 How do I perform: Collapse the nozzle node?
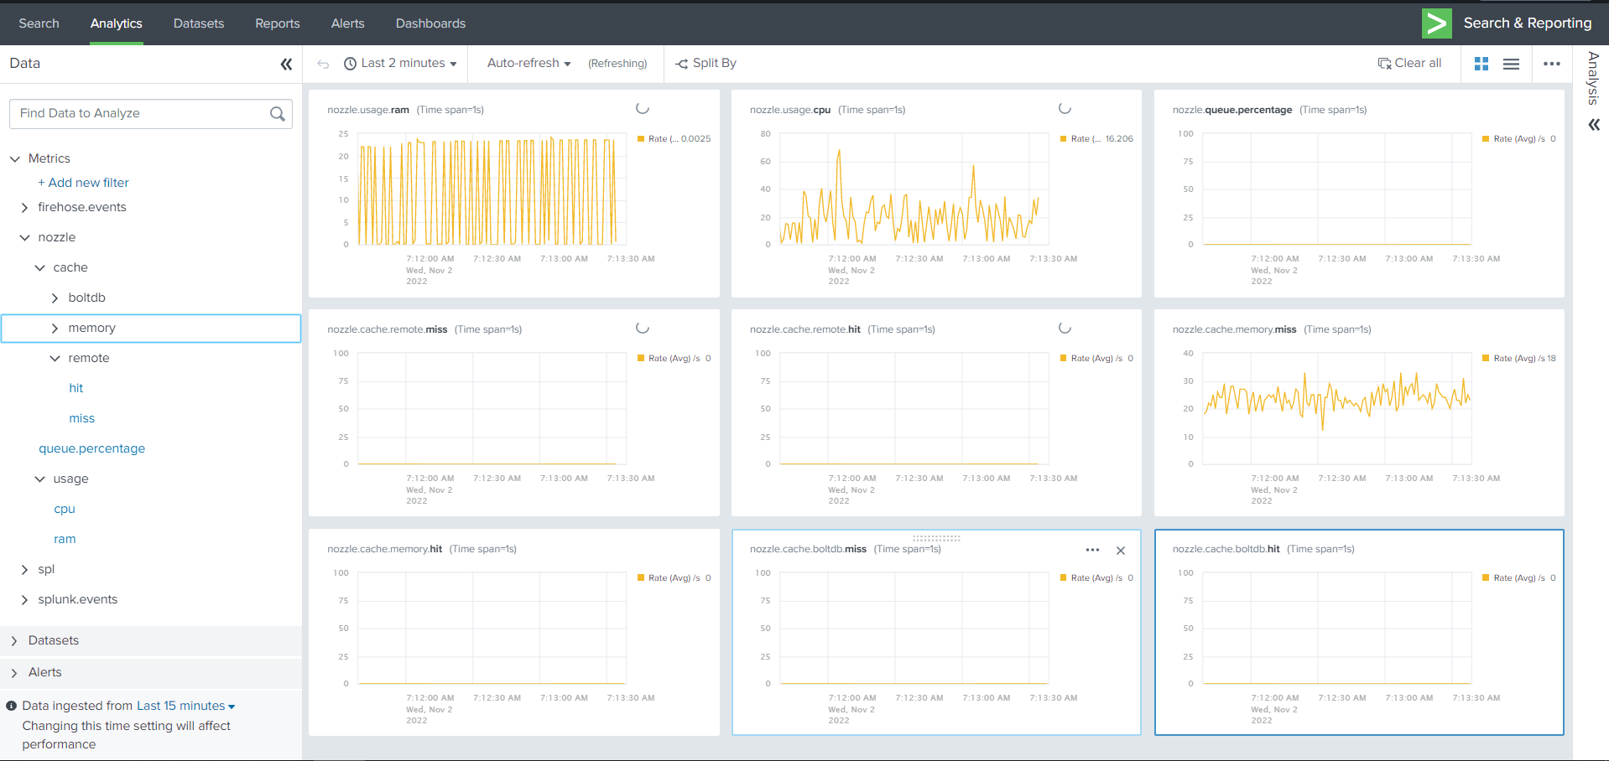tap(24, 237)
